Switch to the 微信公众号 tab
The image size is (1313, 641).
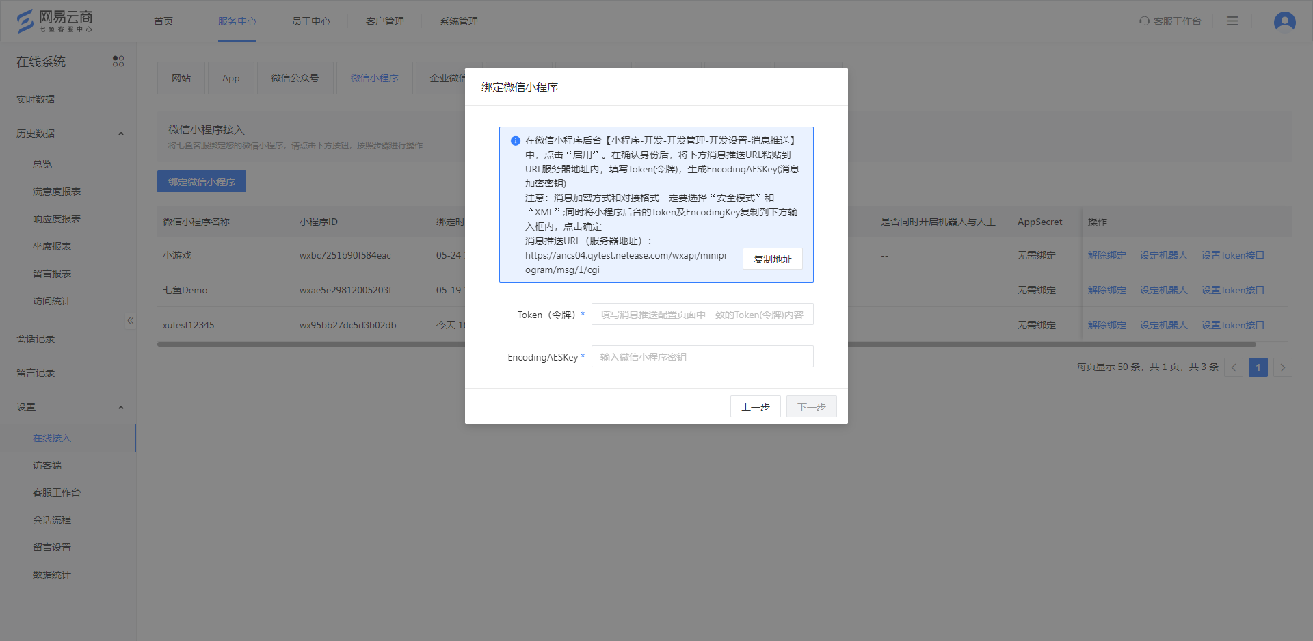point(295,78)
